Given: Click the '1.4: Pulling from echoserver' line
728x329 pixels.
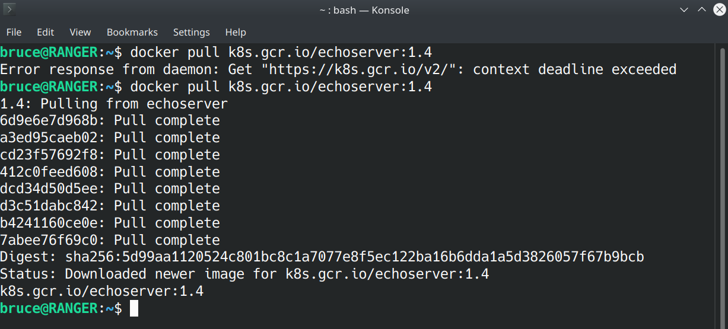Looking at the screenshot, I should tap(114, 104).
